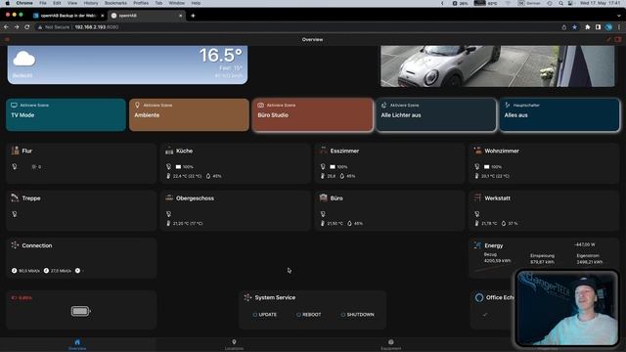Image resolution: width=626 pixels, height=352 pixels.
Task: Open the car camera image
Action: (498, 66)
